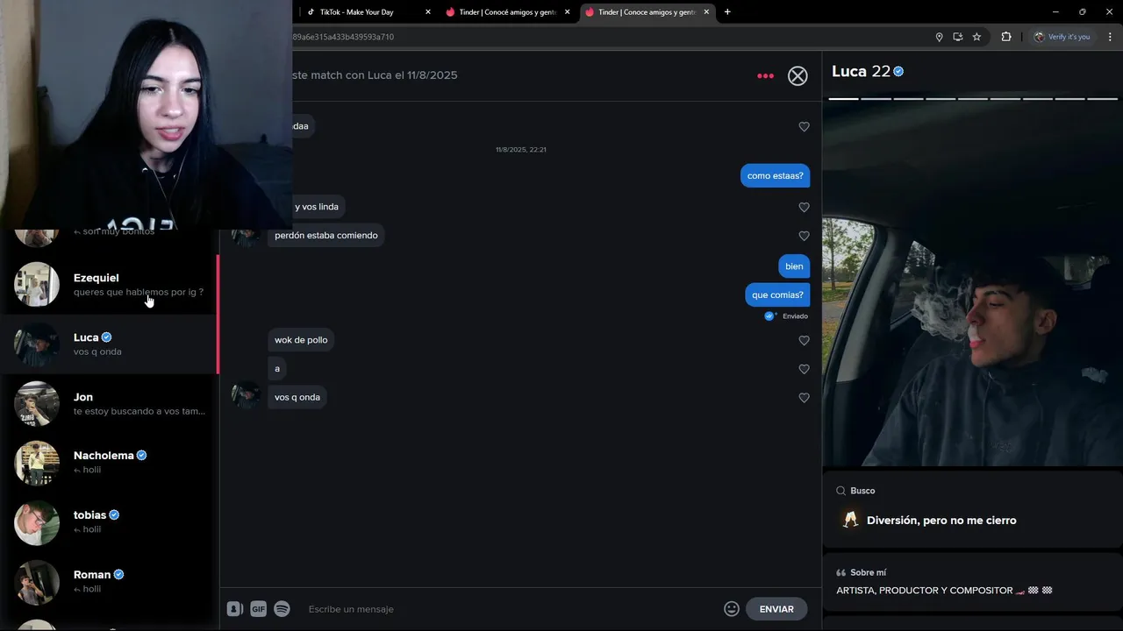Image resolution: width=1123 pixels, height=631 pixels.
Task: Open the three-dot chat options menu
Action: click(765, 76)
